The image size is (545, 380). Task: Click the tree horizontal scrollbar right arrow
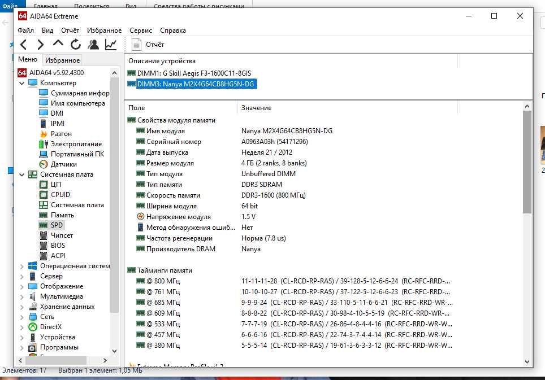pyautogui.click(x=105, y=361)
